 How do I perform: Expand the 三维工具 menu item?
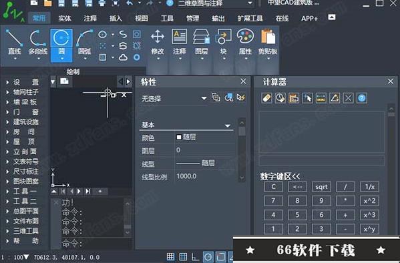(x=7, y=231)
